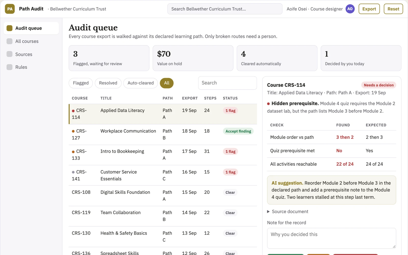Click the Accept finding status on CRS-127

pos(238,131)
